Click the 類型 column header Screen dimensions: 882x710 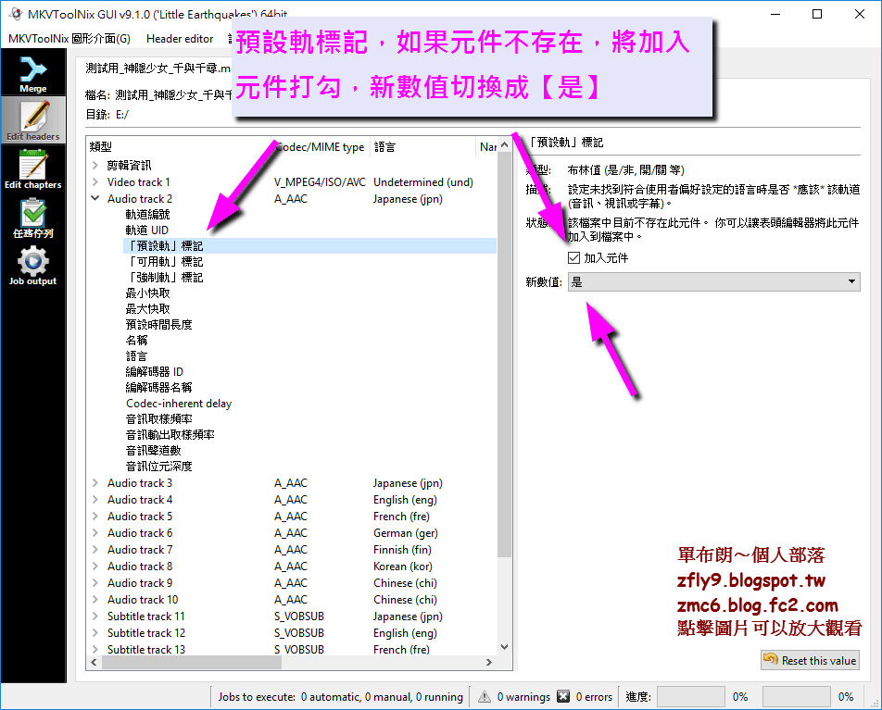[180, 147]
